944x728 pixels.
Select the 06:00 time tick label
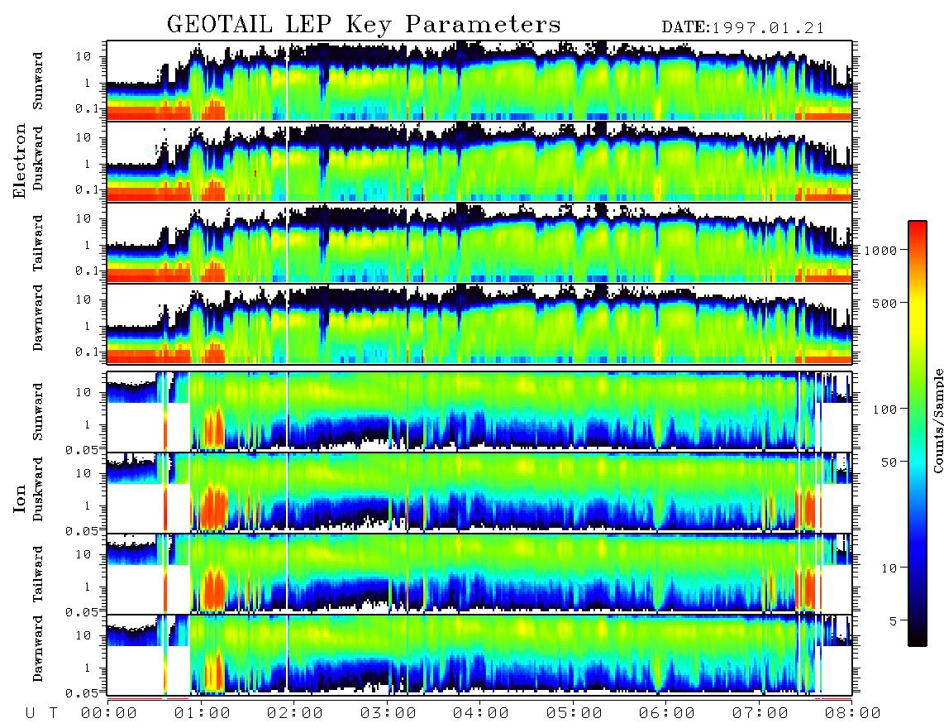(667, 713)
